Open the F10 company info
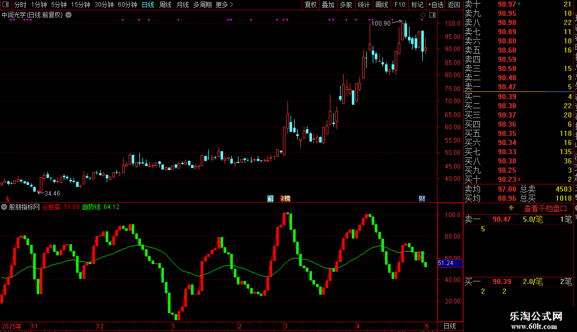Screen dimensions: 577x332 [400, 5]
